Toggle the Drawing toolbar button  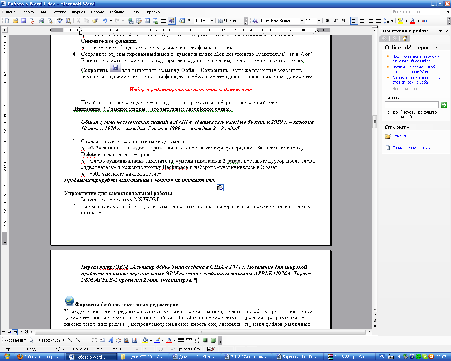pyautogui.click(x=172, y=21)
